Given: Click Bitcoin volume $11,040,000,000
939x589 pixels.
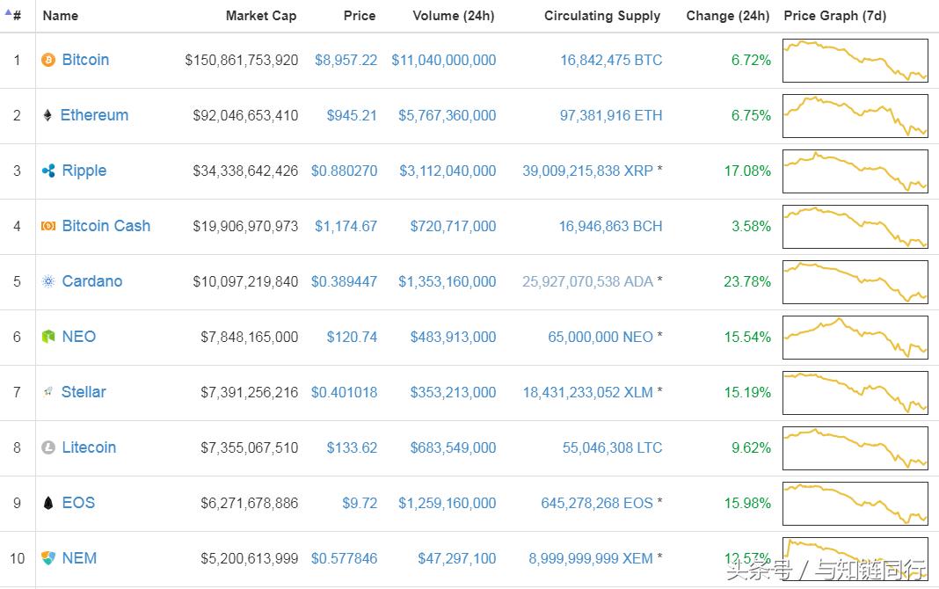Looking at the screenshot, I should point(444,61).
